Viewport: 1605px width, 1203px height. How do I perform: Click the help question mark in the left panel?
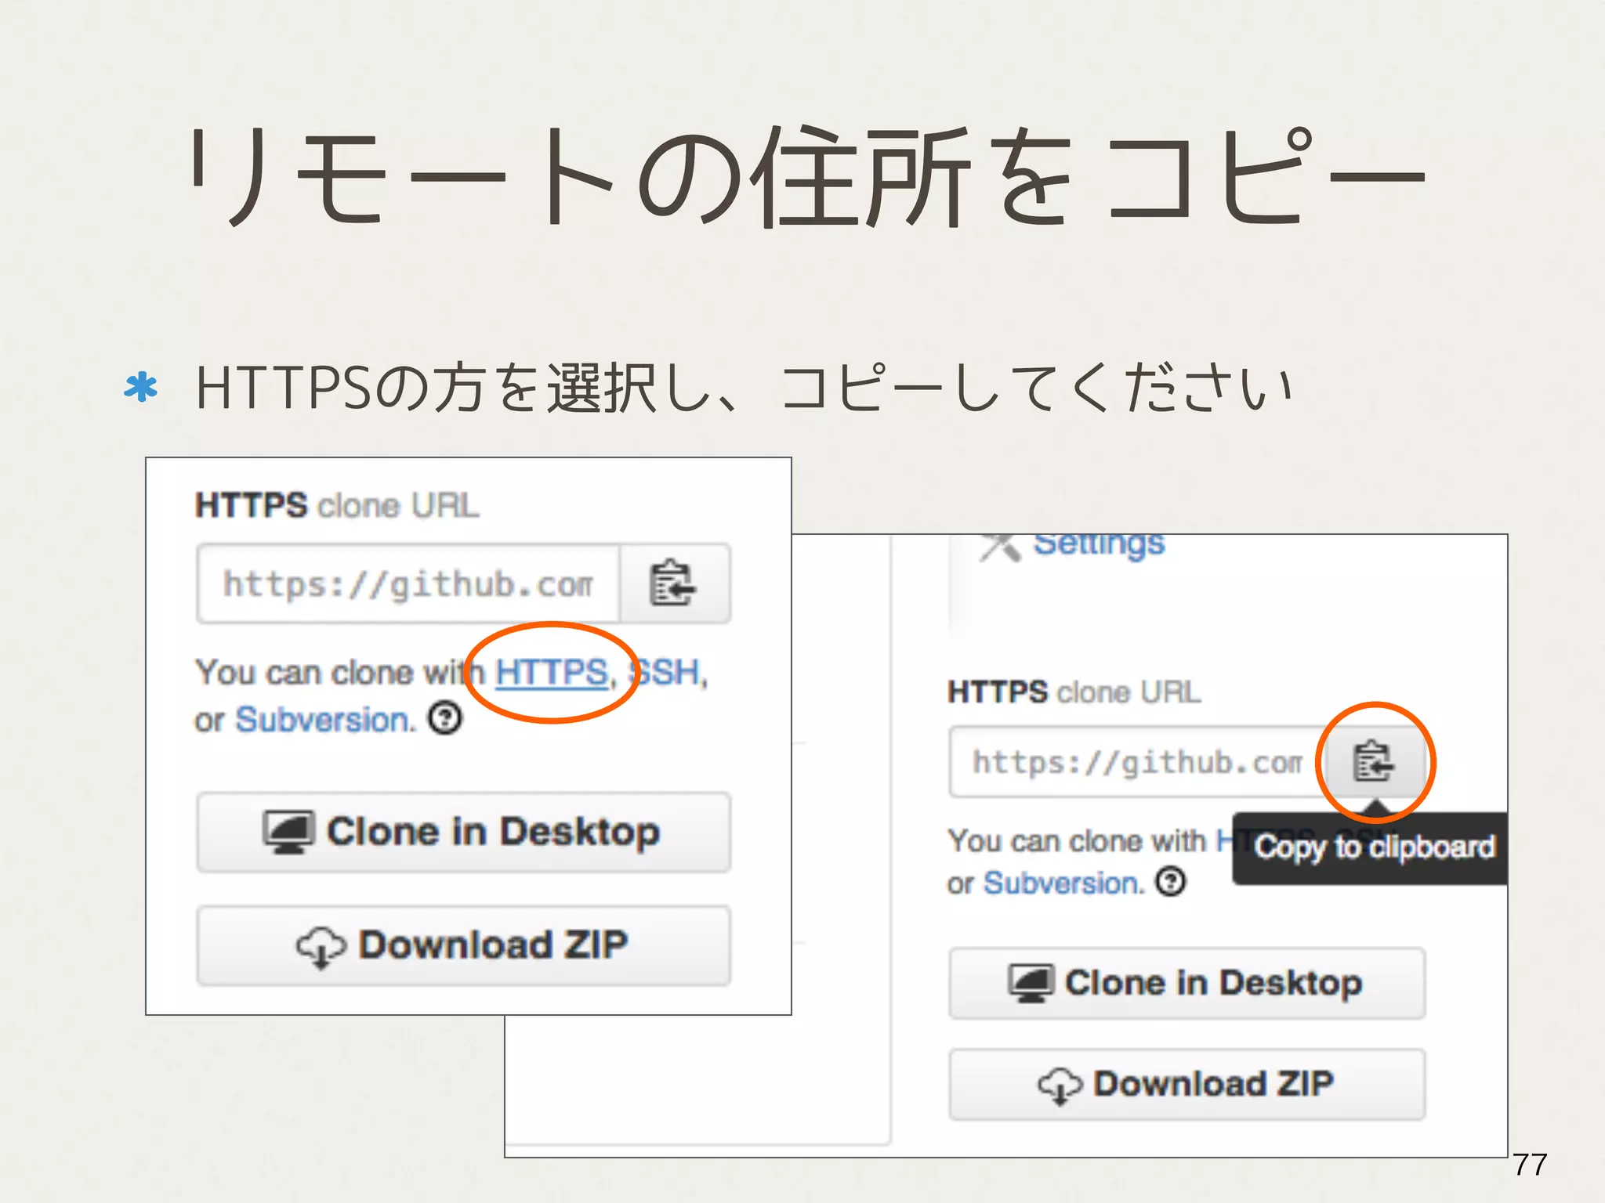coord(445,717)
